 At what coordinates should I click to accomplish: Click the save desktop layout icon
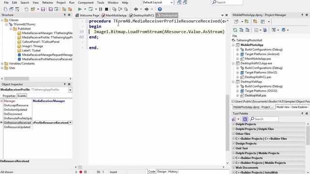pos(179,2)
